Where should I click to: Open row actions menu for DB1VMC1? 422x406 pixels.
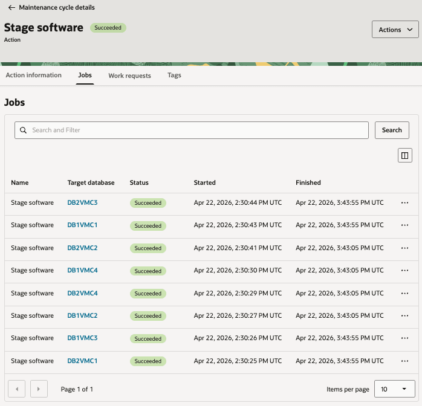coord(405,225)
